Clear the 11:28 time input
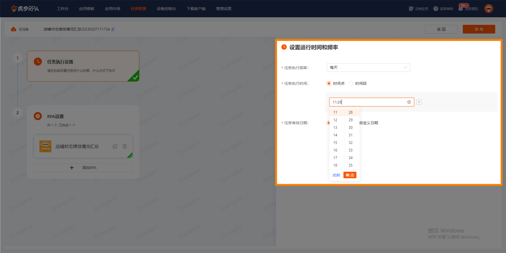506x253 pixels. click(409, 102)
